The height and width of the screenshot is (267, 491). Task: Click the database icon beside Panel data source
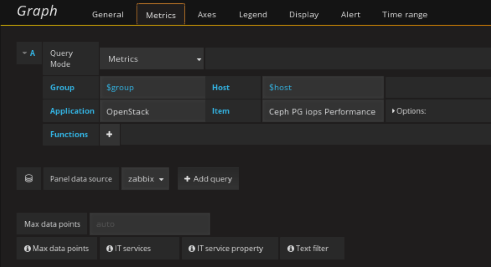(29, 179)
